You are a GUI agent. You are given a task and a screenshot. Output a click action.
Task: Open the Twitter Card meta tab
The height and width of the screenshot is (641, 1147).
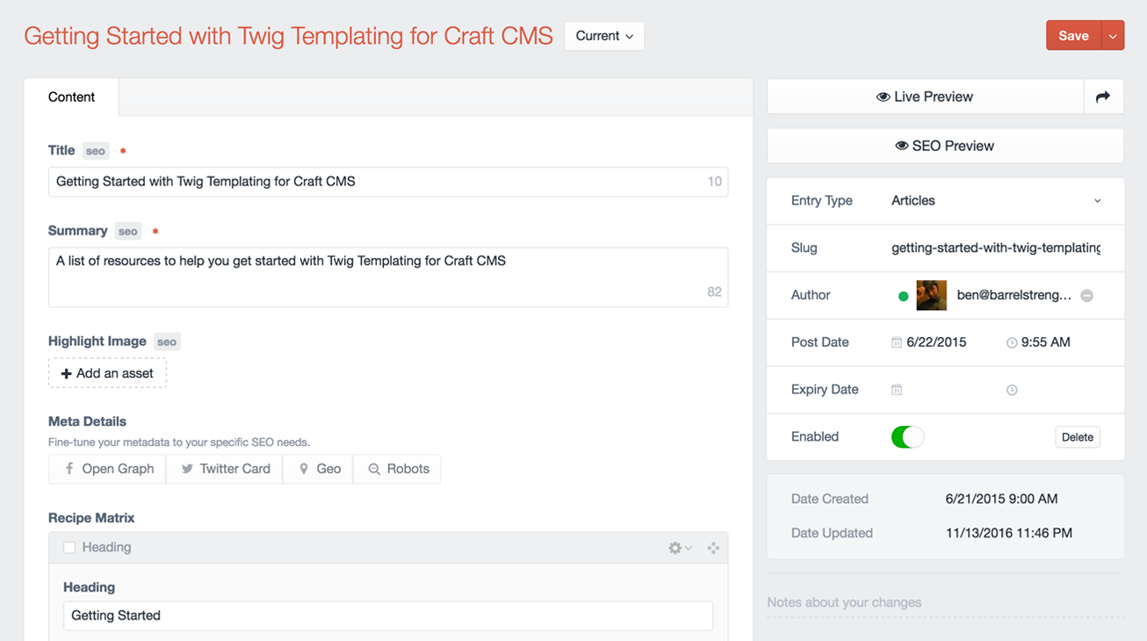click(225, 469)
